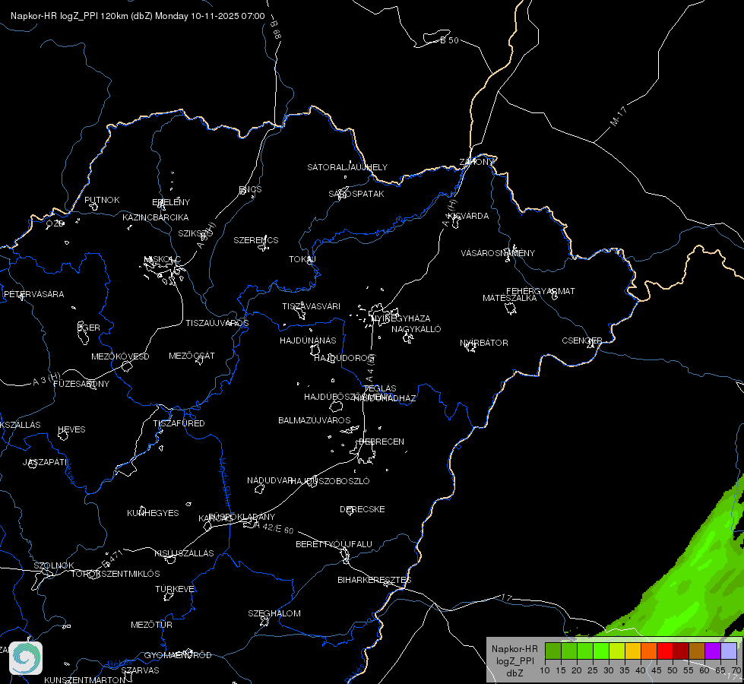Select the orange 40-45 dBZ legend swatch

point(649,651)
